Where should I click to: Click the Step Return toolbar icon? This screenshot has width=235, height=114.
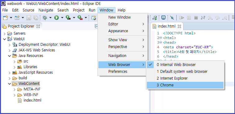[225, 18]
